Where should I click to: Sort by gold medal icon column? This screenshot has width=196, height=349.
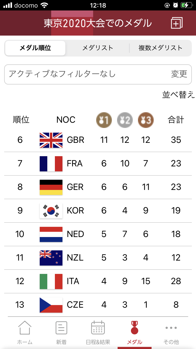point(104,120)
